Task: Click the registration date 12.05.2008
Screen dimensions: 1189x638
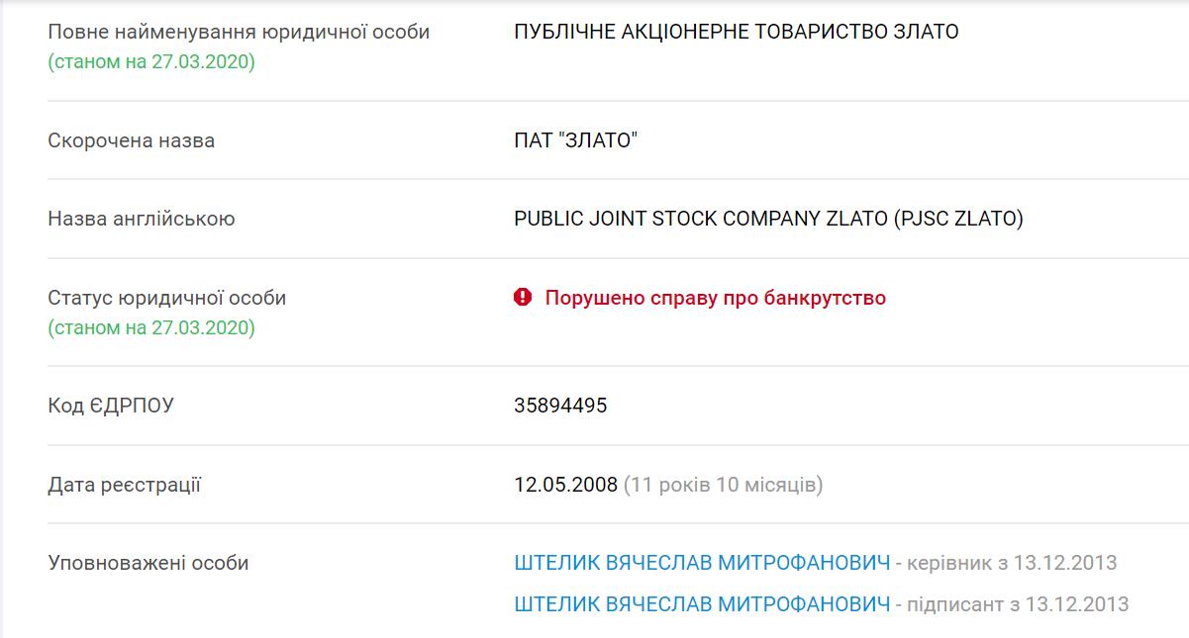Action: coord(565,485)
